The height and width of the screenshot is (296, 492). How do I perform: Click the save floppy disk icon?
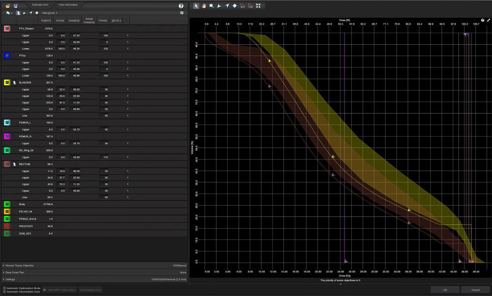pos(16,5)
